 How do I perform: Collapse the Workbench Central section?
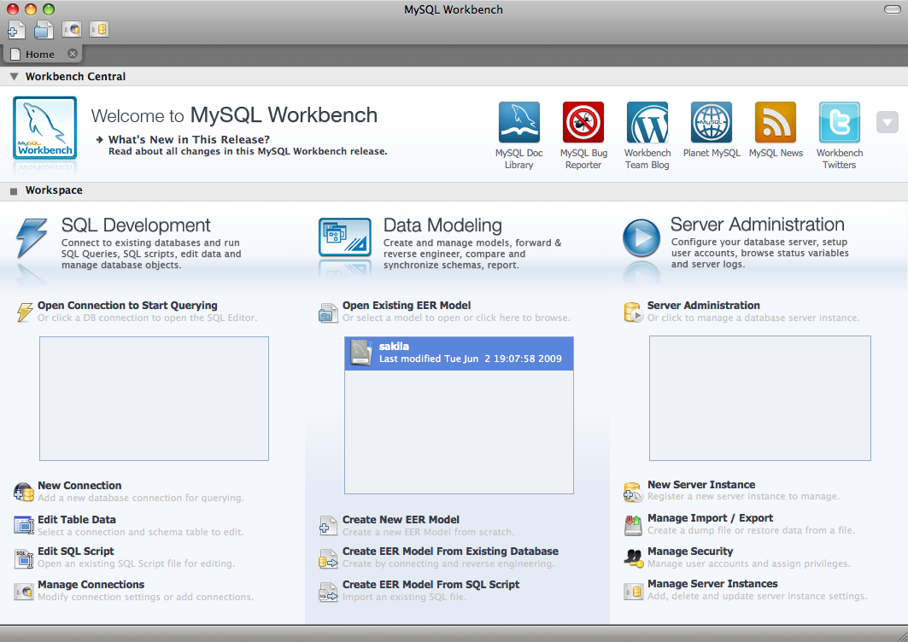tap(14, 77)
